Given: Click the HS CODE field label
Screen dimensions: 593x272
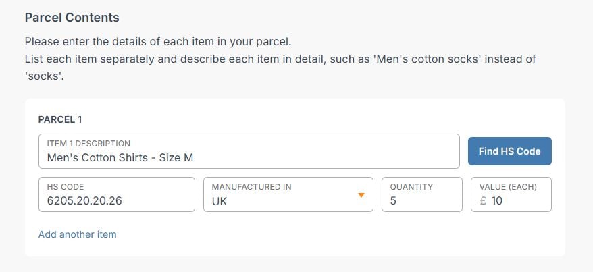Looking at the screenshot, I should point(66,186).
